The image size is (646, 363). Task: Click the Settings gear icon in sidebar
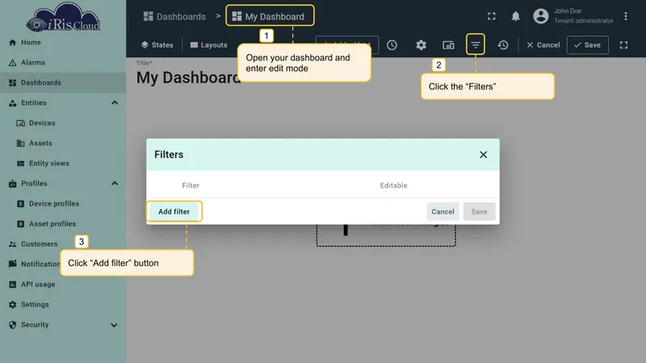coord(12,305)
